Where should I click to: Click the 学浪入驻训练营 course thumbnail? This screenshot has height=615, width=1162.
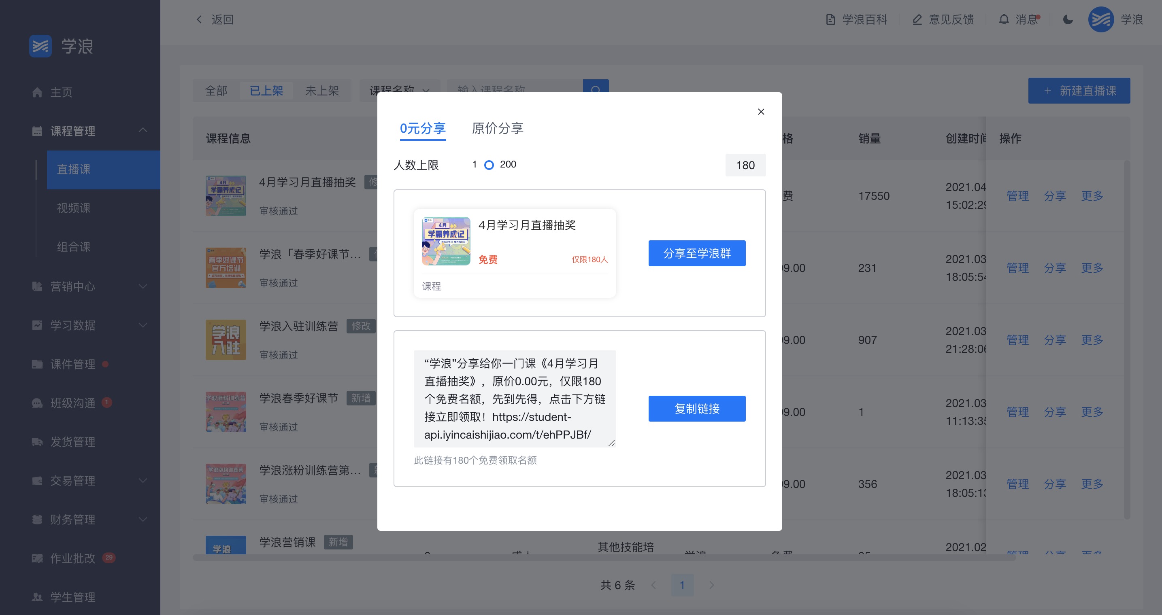coord(226,340)
